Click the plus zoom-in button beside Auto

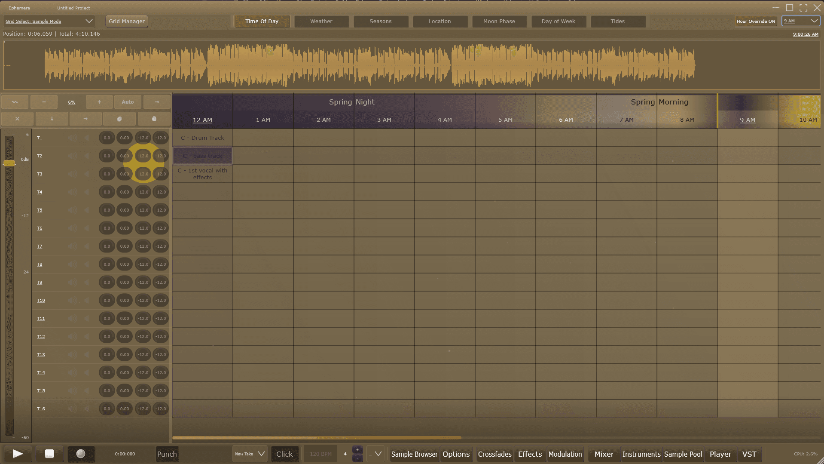(99, 102)
